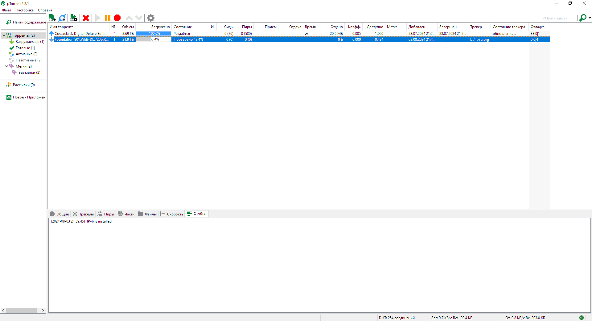
Task: Click the bt4.t-ru.org tracker cell
Action: point(479,40)
